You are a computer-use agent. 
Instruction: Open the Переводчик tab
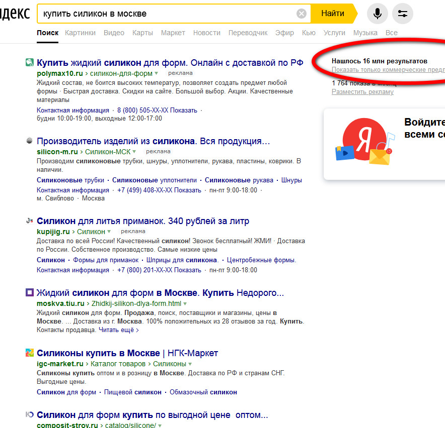248,33
